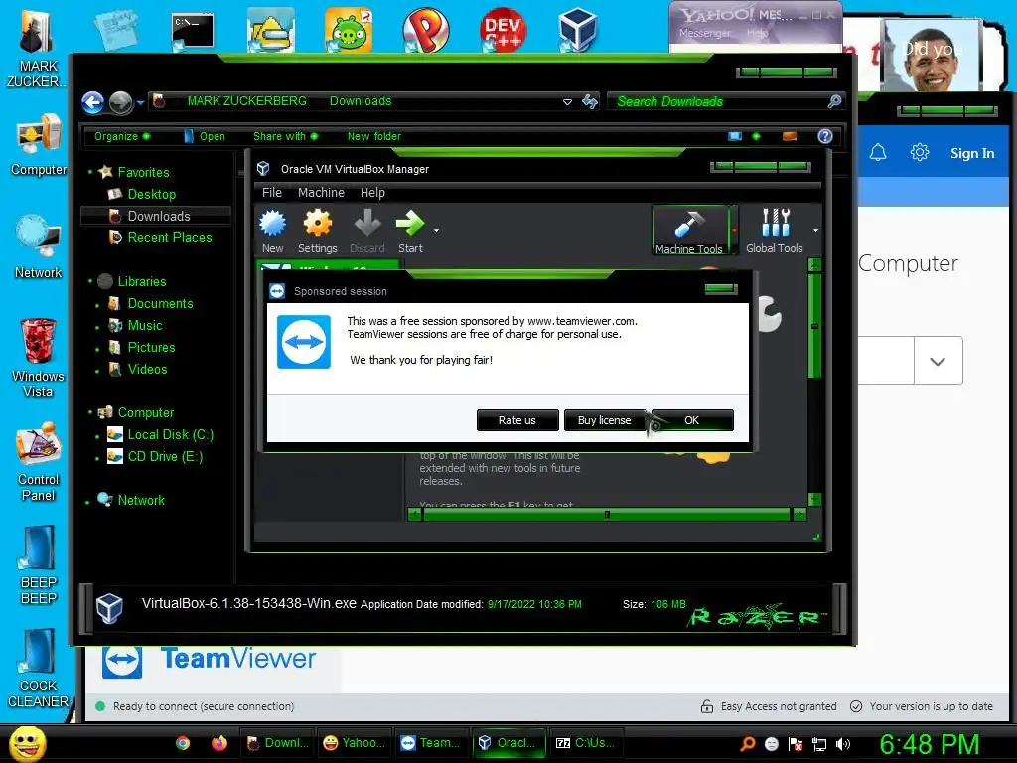This screenshot has height=763, width=1017.
Task: Click the address bar refresh icon
Action: [x=590, y=101]
